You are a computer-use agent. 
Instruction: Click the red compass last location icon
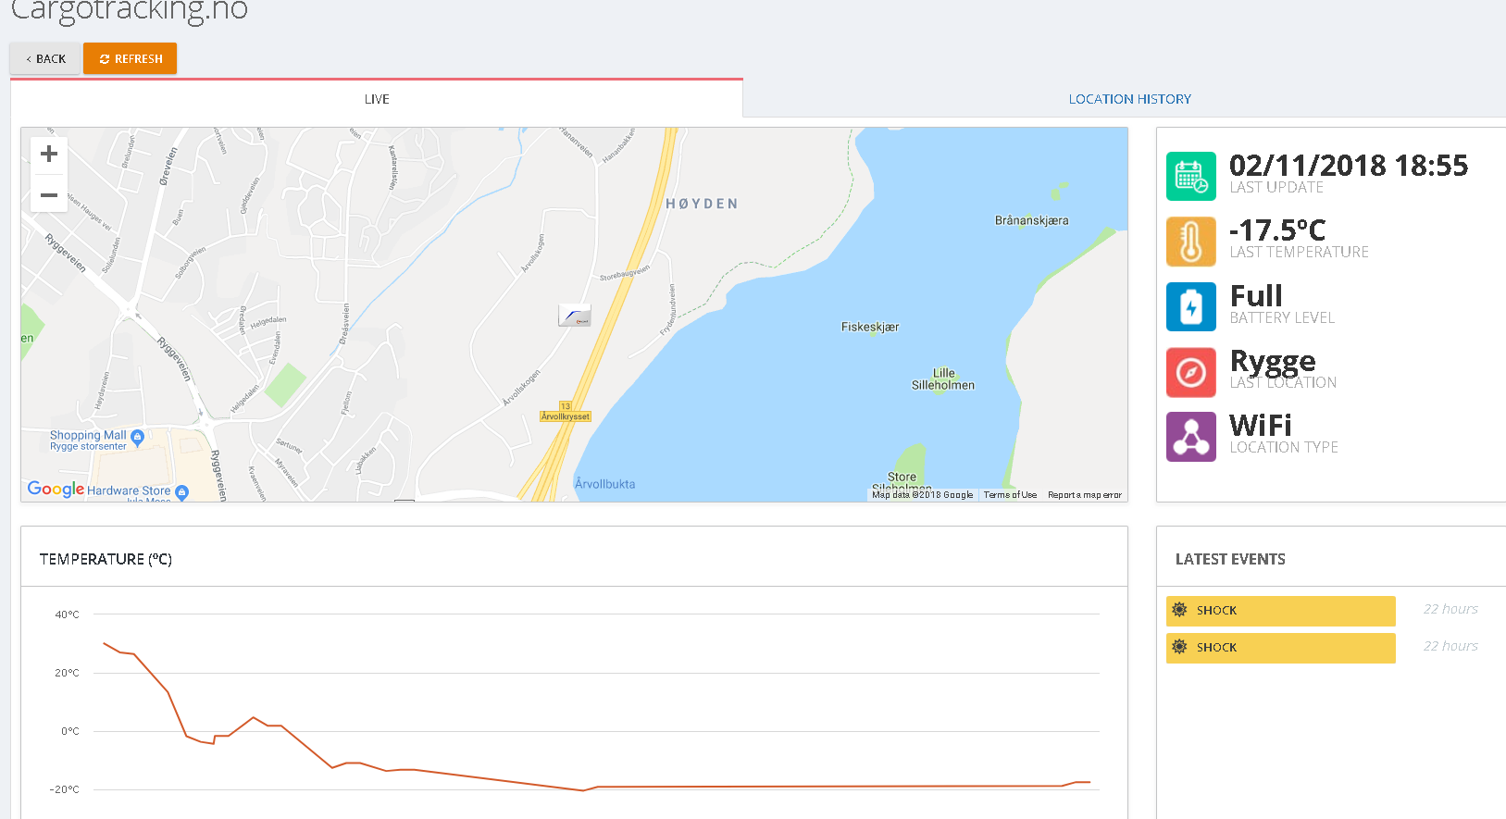pos(1190,372)
